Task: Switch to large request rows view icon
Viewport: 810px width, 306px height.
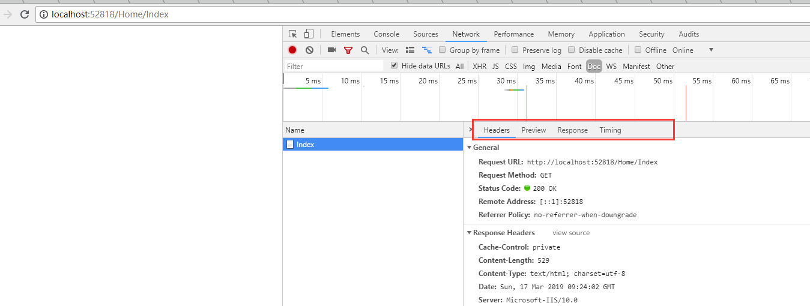Action: [x=410, y=50]
